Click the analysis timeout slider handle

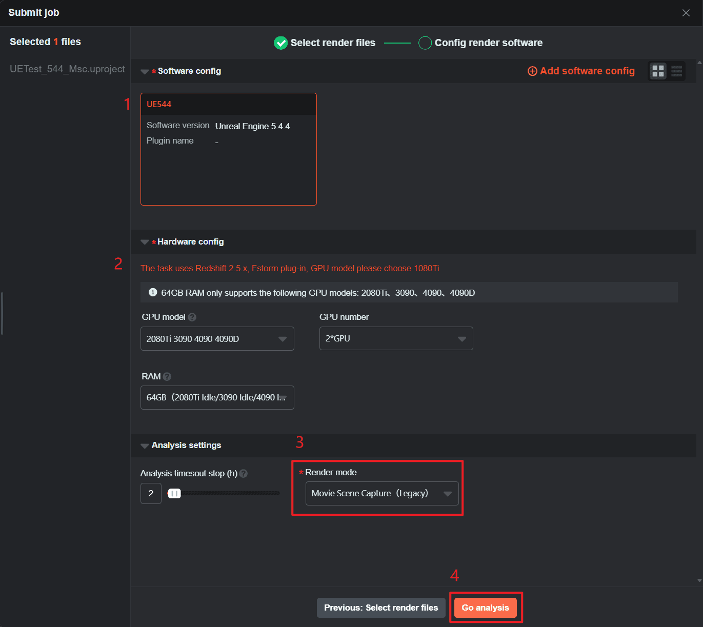pyautogui.click(x=174, y=494)
